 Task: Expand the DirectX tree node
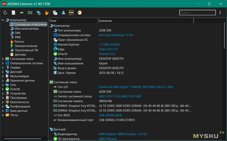click(3, 89)
